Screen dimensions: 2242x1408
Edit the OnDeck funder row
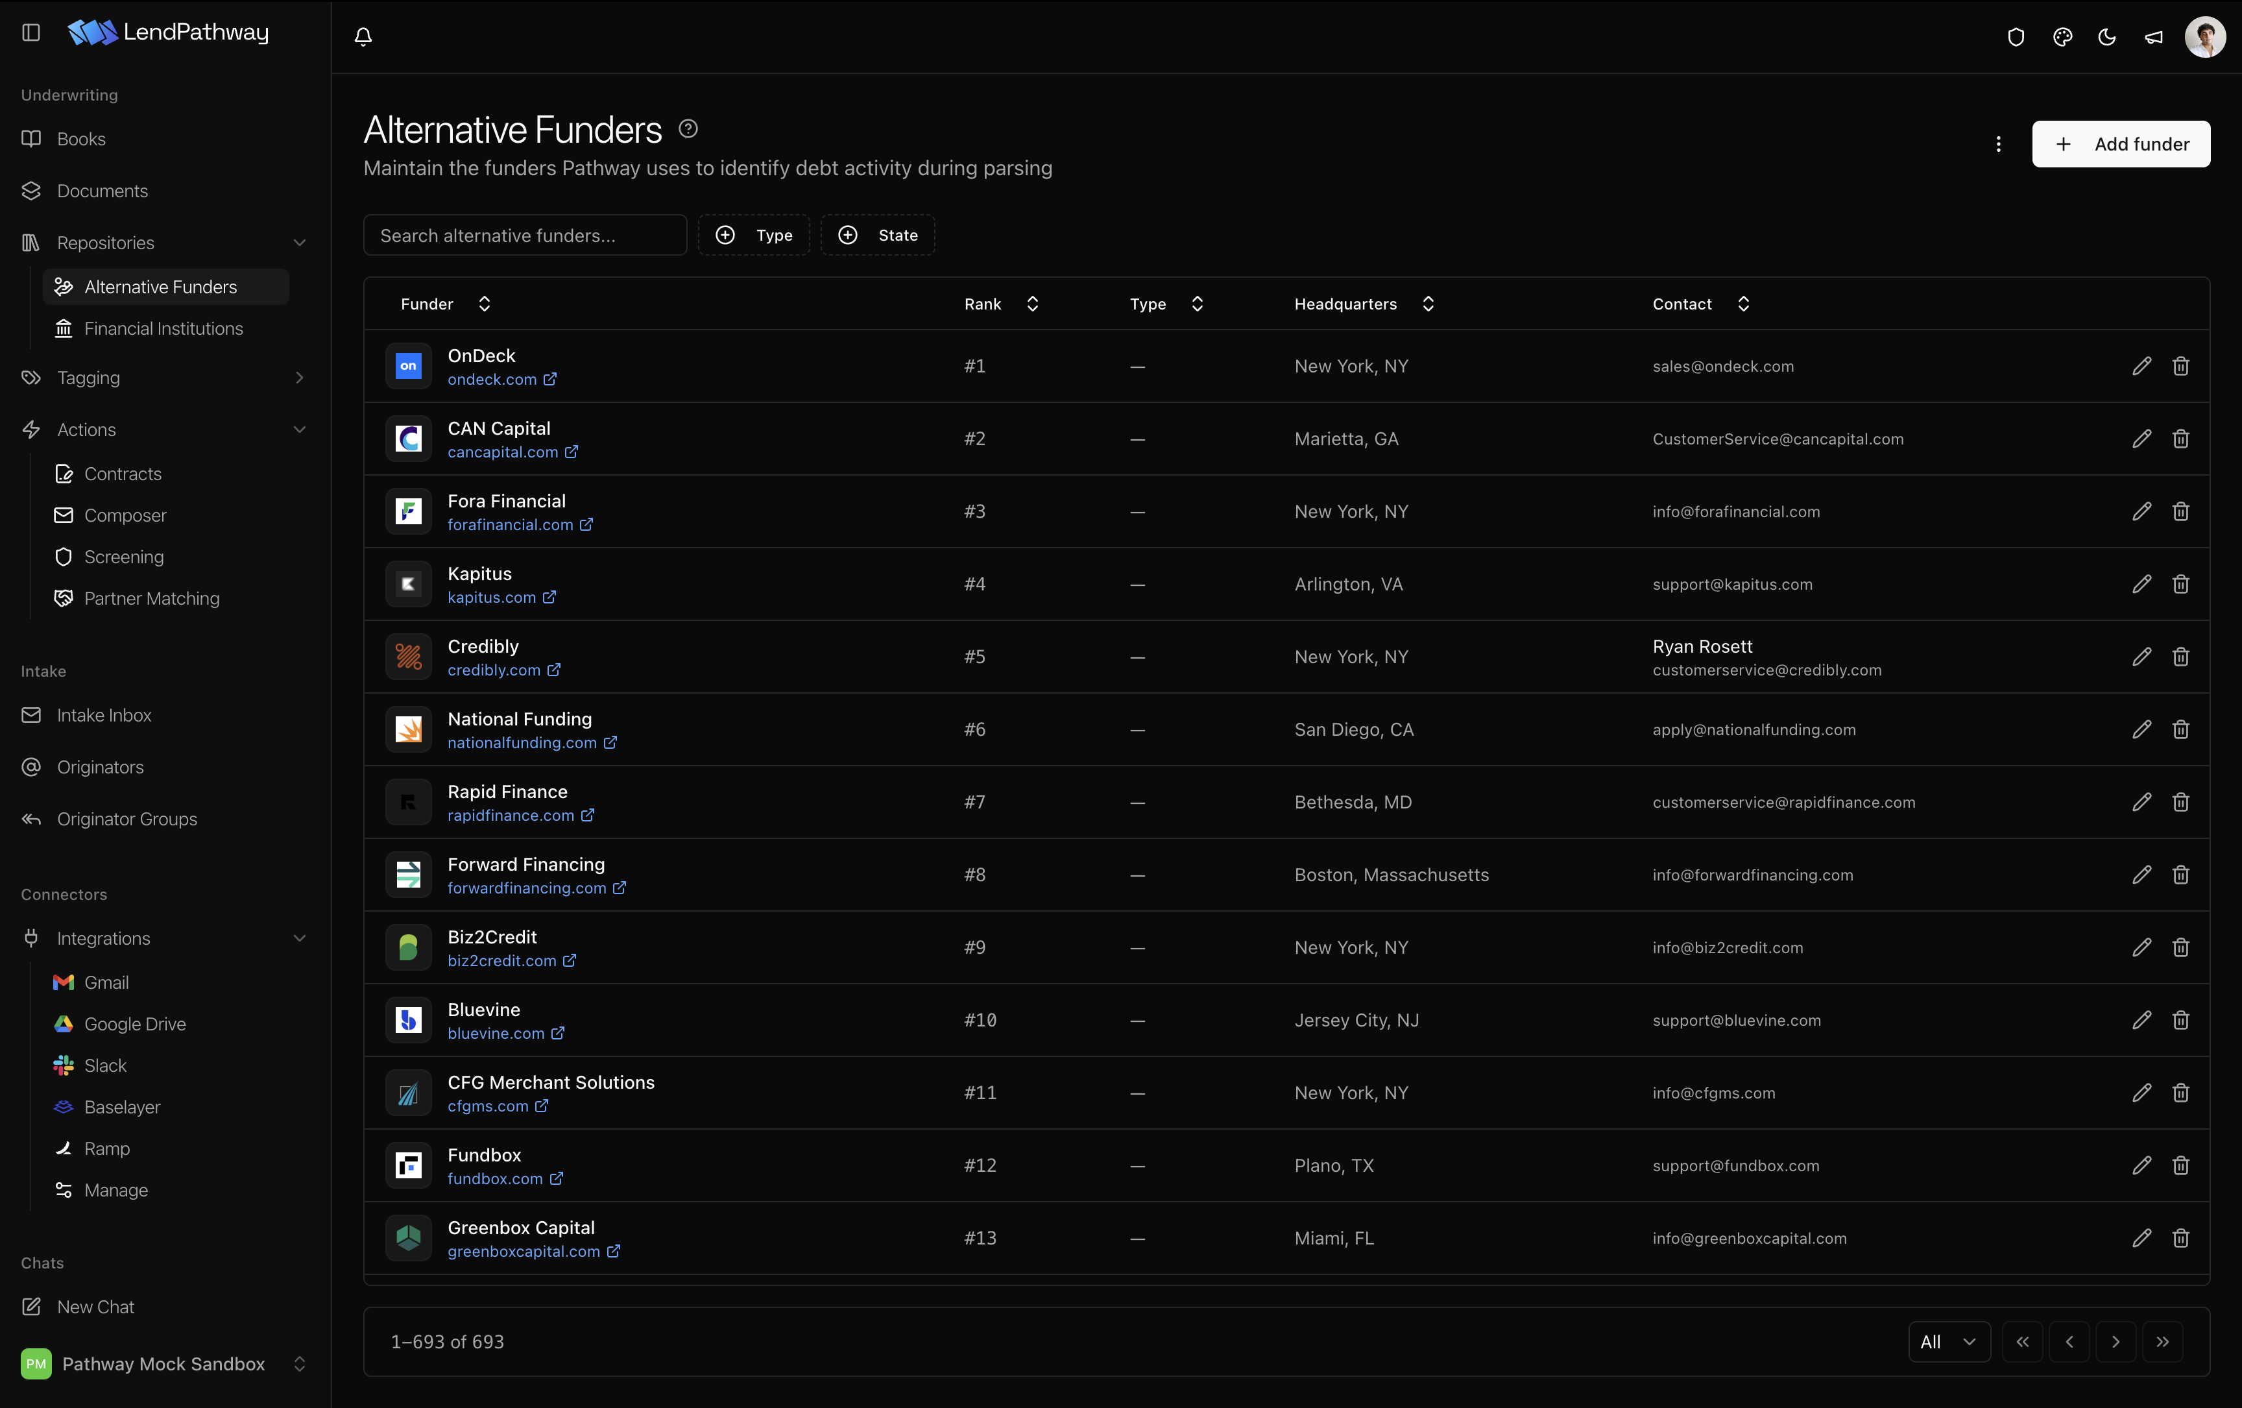point(2141,366)
